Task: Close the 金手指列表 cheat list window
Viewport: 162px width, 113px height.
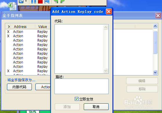Action: (x=158, y=16)
